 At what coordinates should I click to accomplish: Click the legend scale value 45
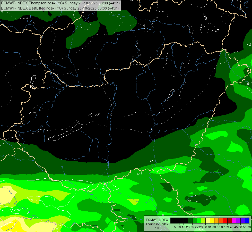[x=236, y=227]
